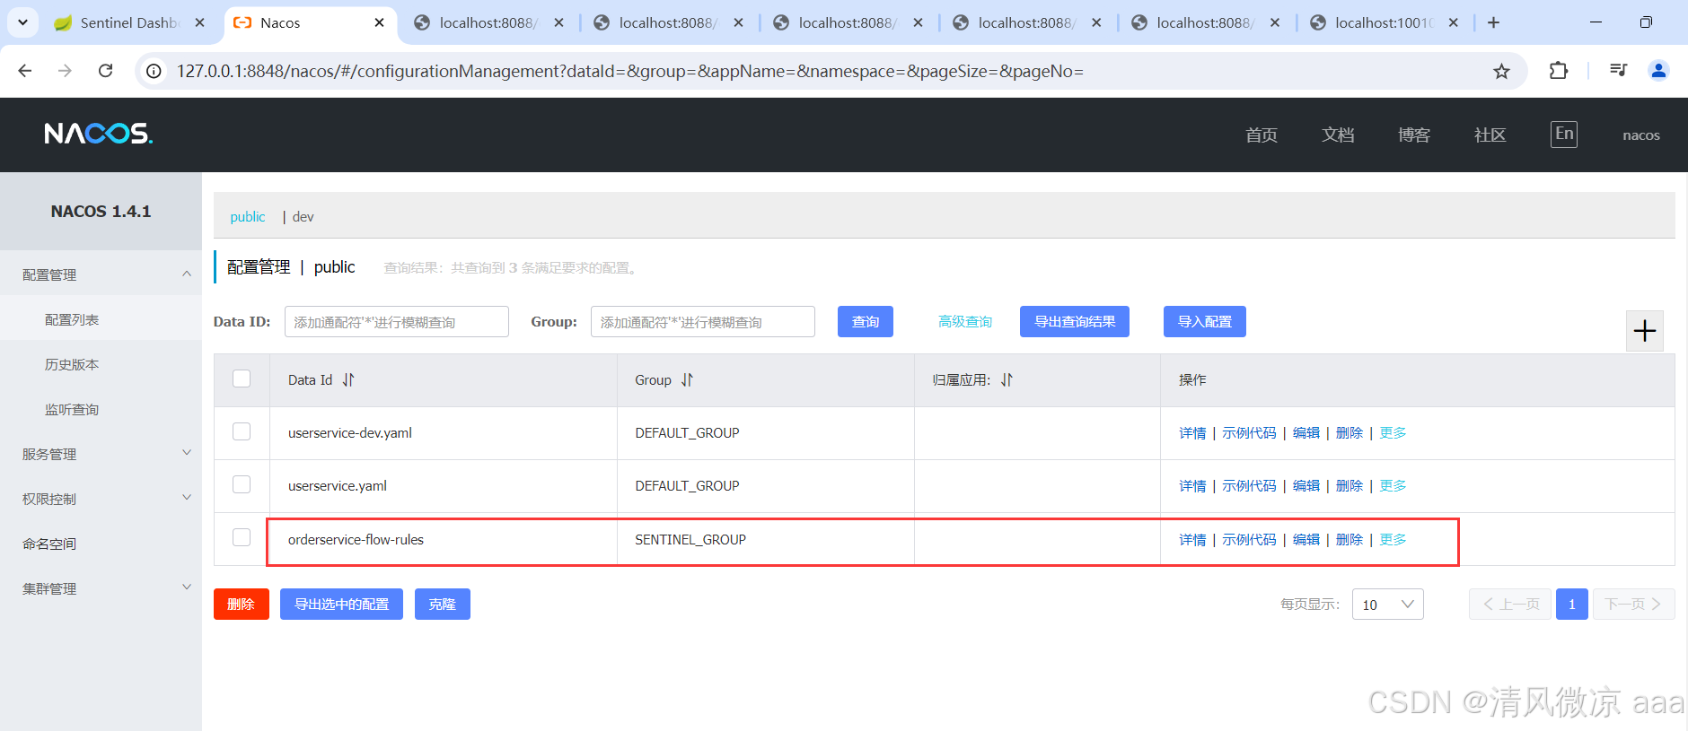View site information icon in address bar

(x=154, y=71)
